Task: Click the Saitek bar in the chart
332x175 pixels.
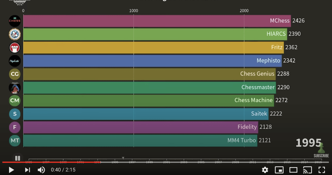Action: click(145, 114)
